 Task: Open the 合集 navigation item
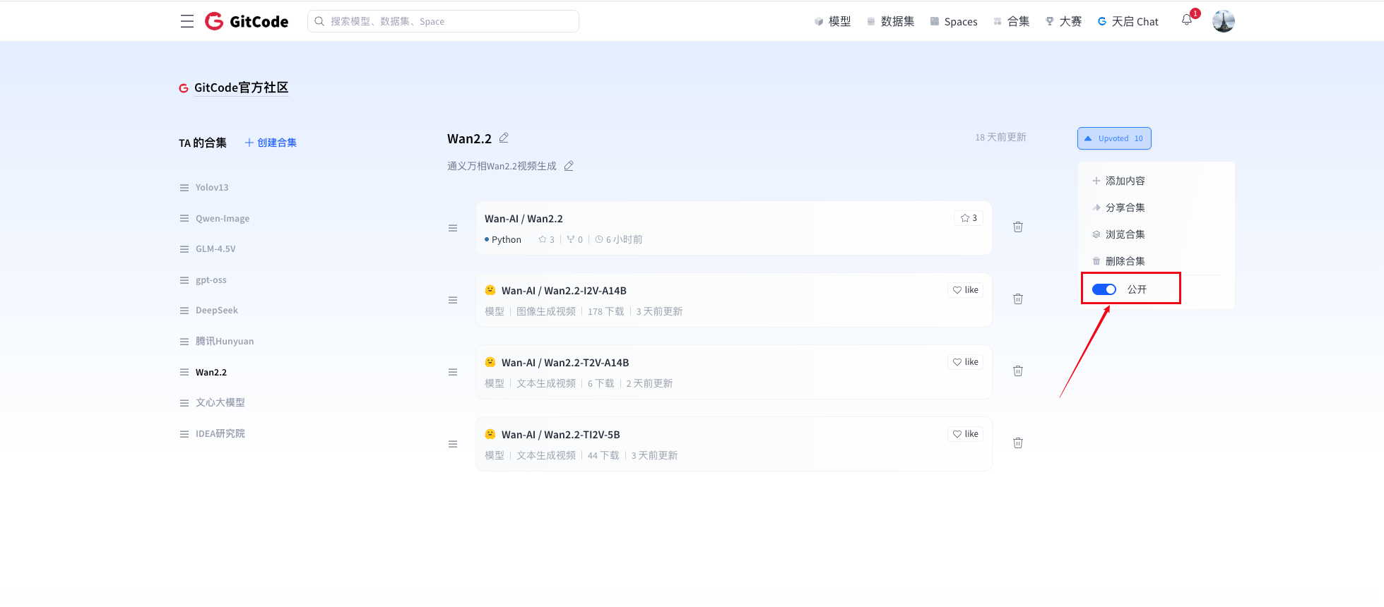coord(1011,21)
